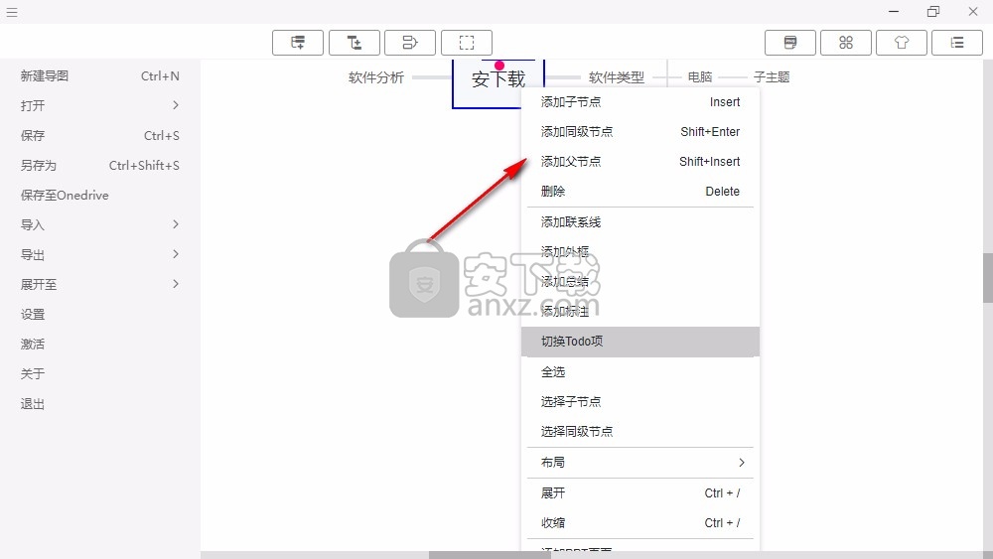
Task: Restore down the application window
Action: 933,11
